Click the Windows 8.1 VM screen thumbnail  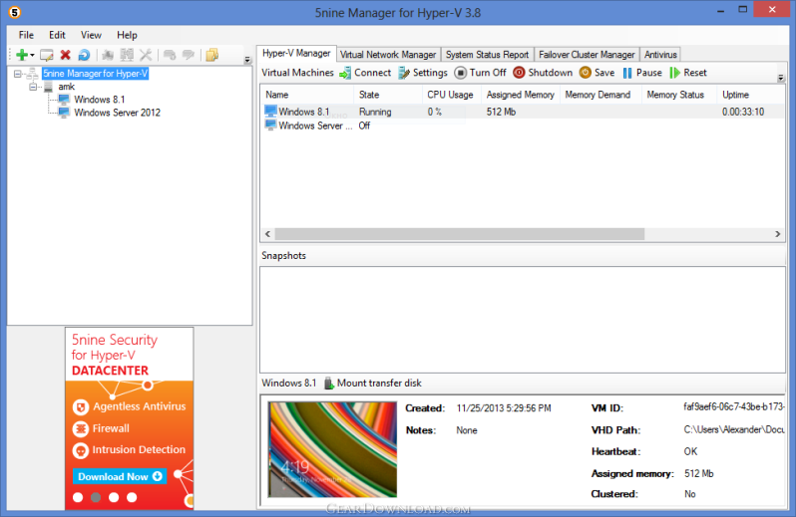point(332,449)
